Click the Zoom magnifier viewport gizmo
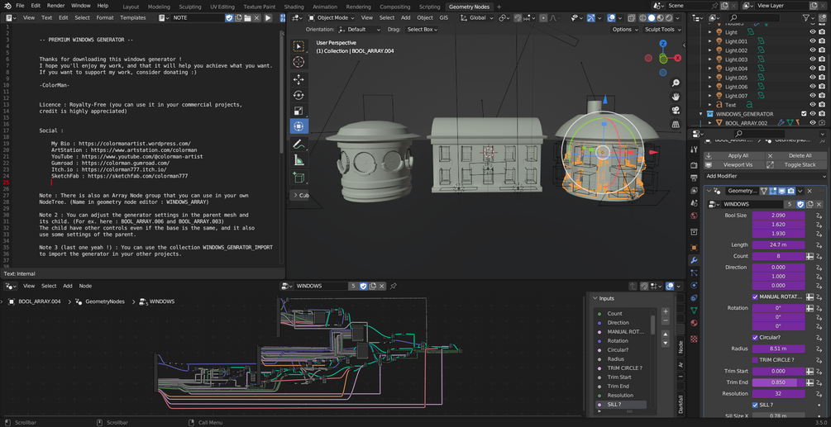 pos(676,83)
